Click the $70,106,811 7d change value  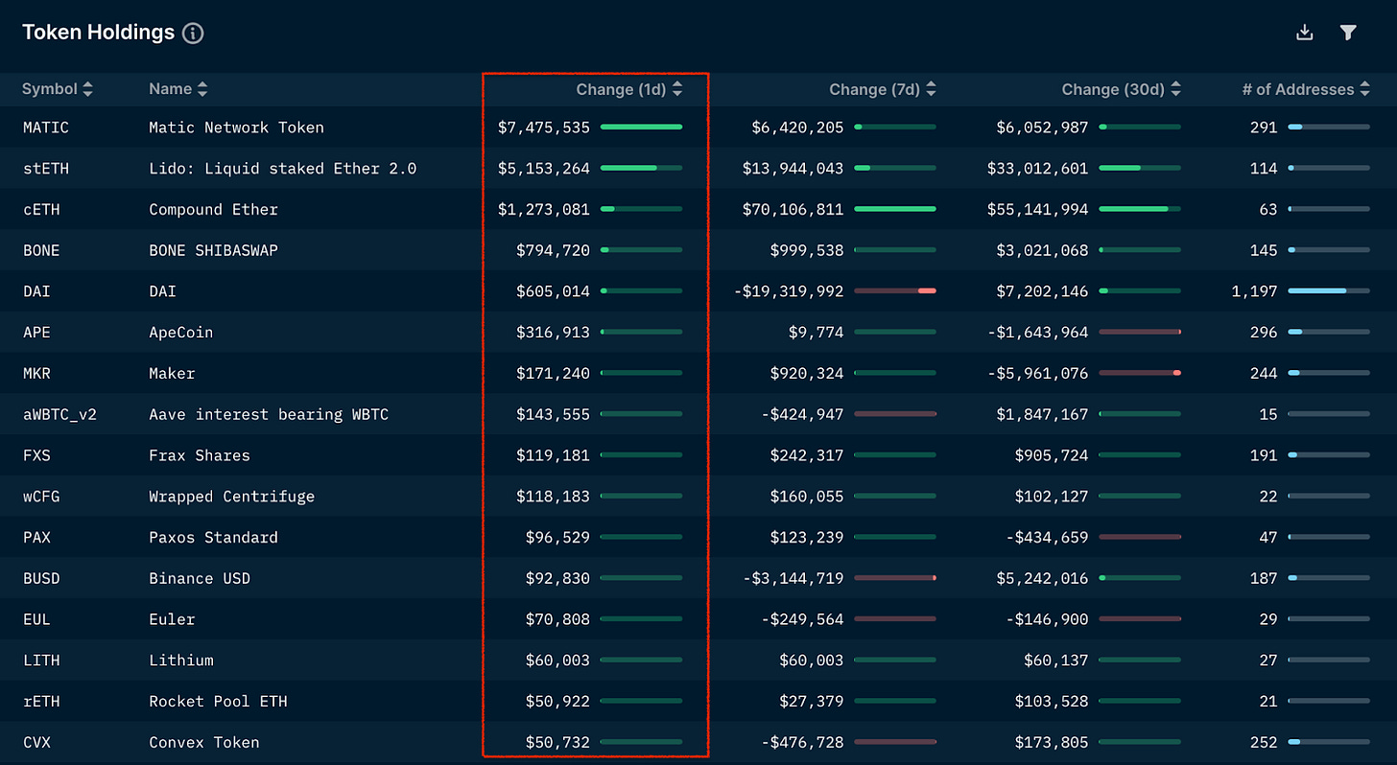click(x=793, y=210)
